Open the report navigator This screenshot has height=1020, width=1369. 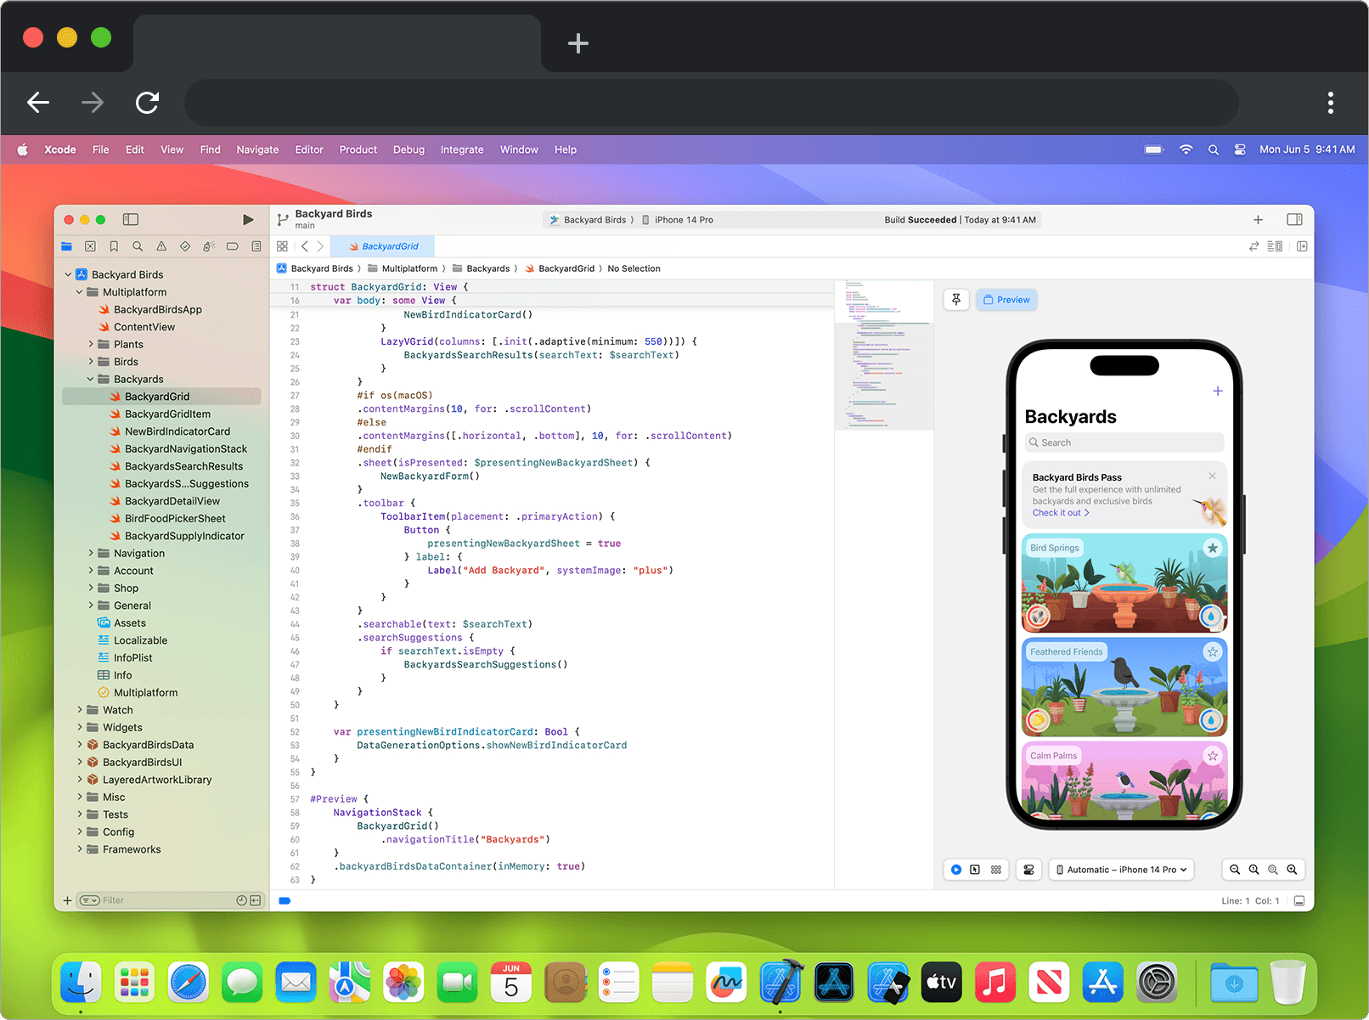256,246
